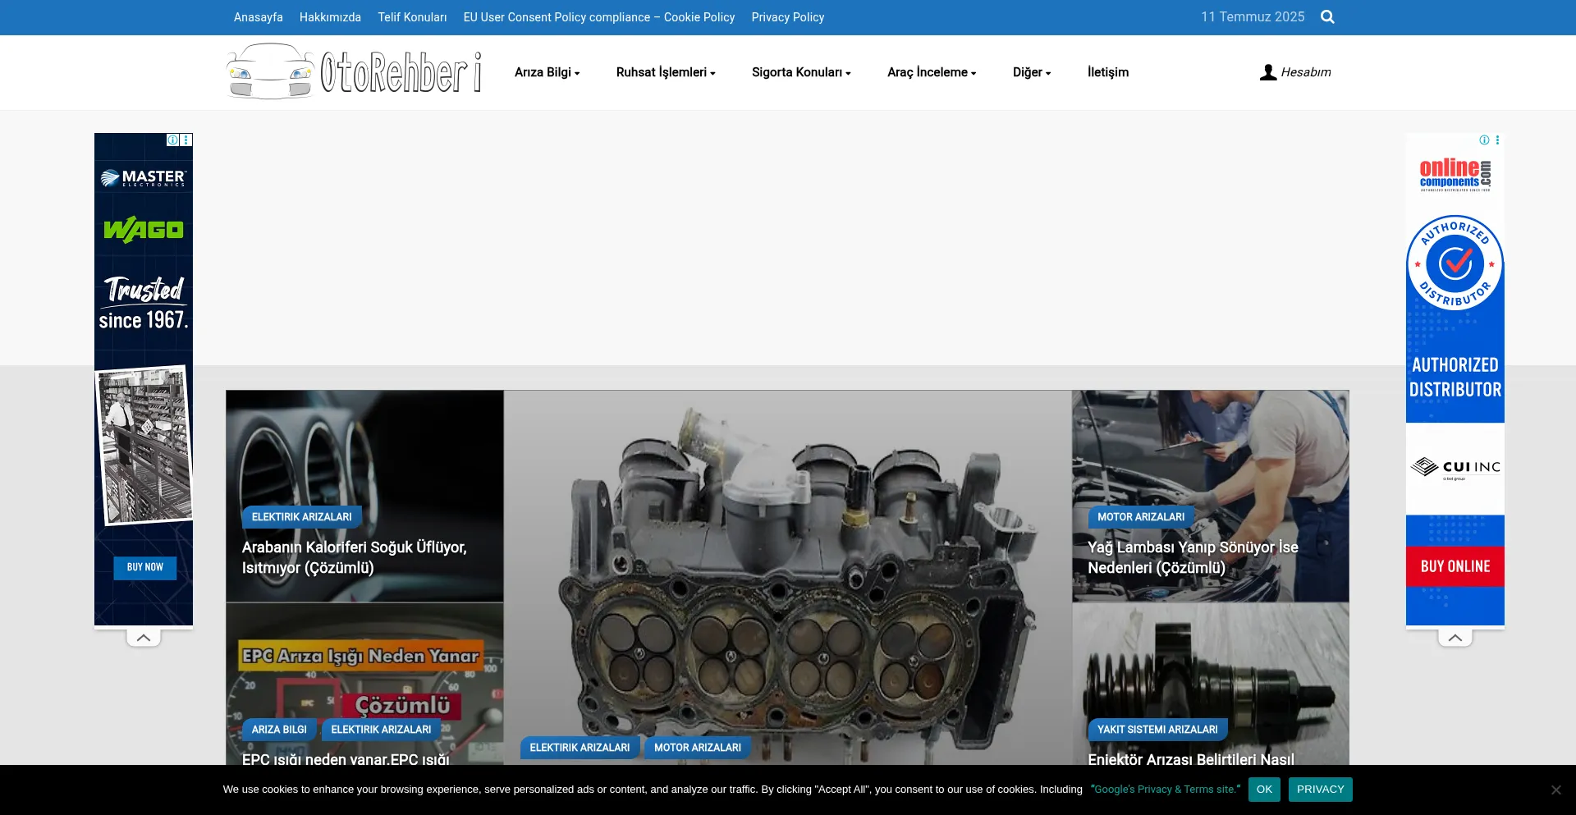
Task: Expand the Sigorta Konuları menu
Action: pyautogui.click(x=801, y=72)
